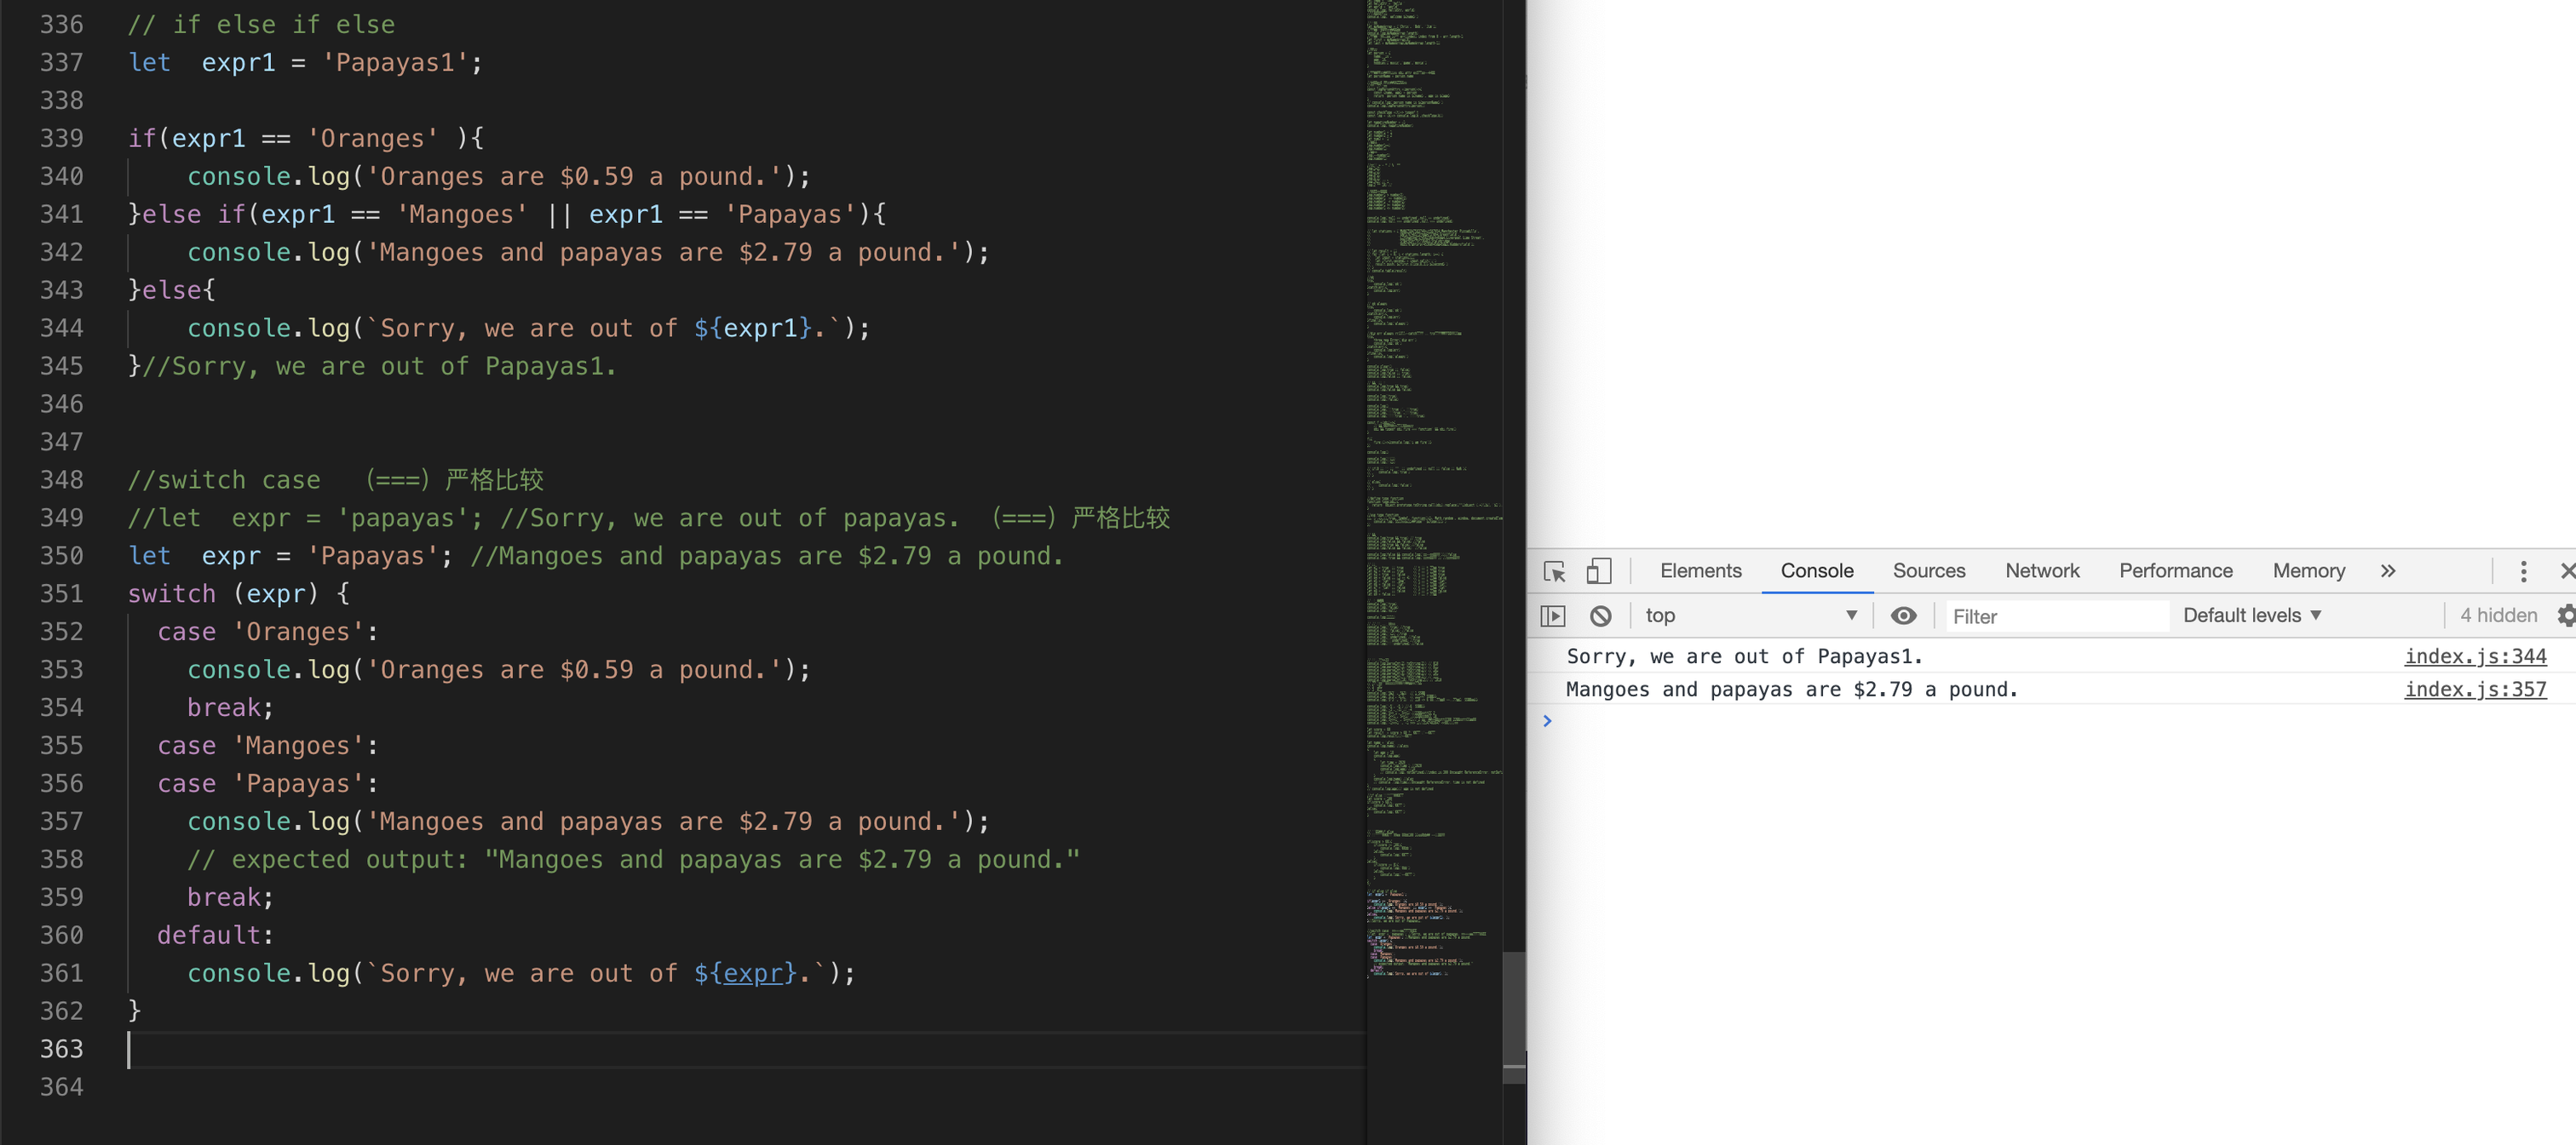Open the Performance tab
2576x1145 pixels.
(x=2175, y=570)
